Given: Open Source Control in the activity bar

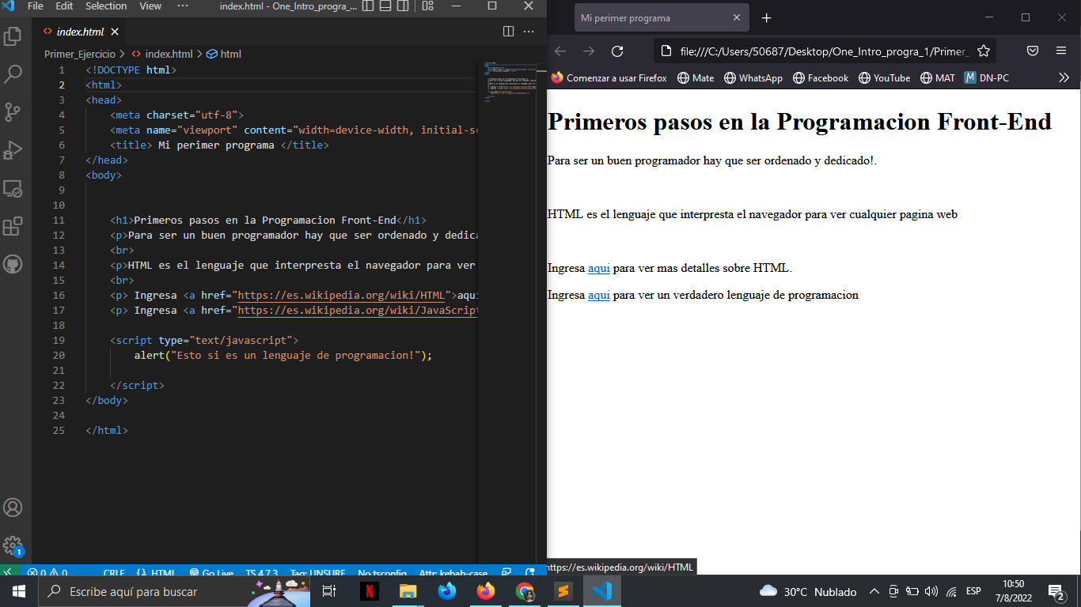Looking at the screenshot, I should pyautogui.click(x=13, y=112).
